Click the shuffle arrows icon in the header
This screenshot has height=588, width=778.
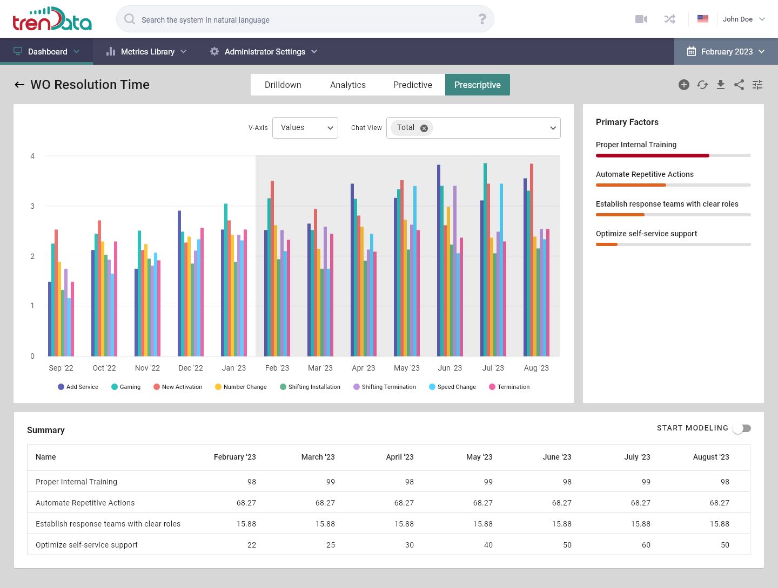670,19
